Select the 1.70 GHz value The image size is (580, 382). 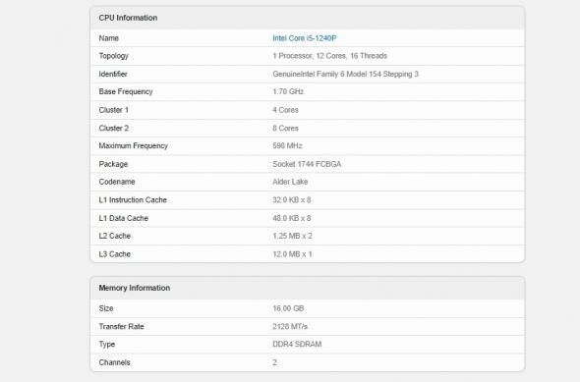click(288, 91)
